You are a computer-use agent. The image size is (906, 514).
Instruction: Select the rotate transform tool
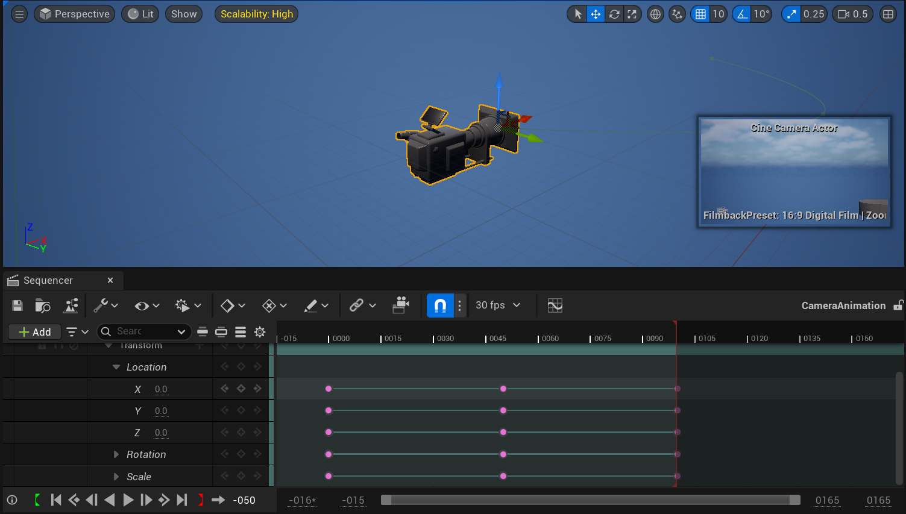(x=614, y=14)
